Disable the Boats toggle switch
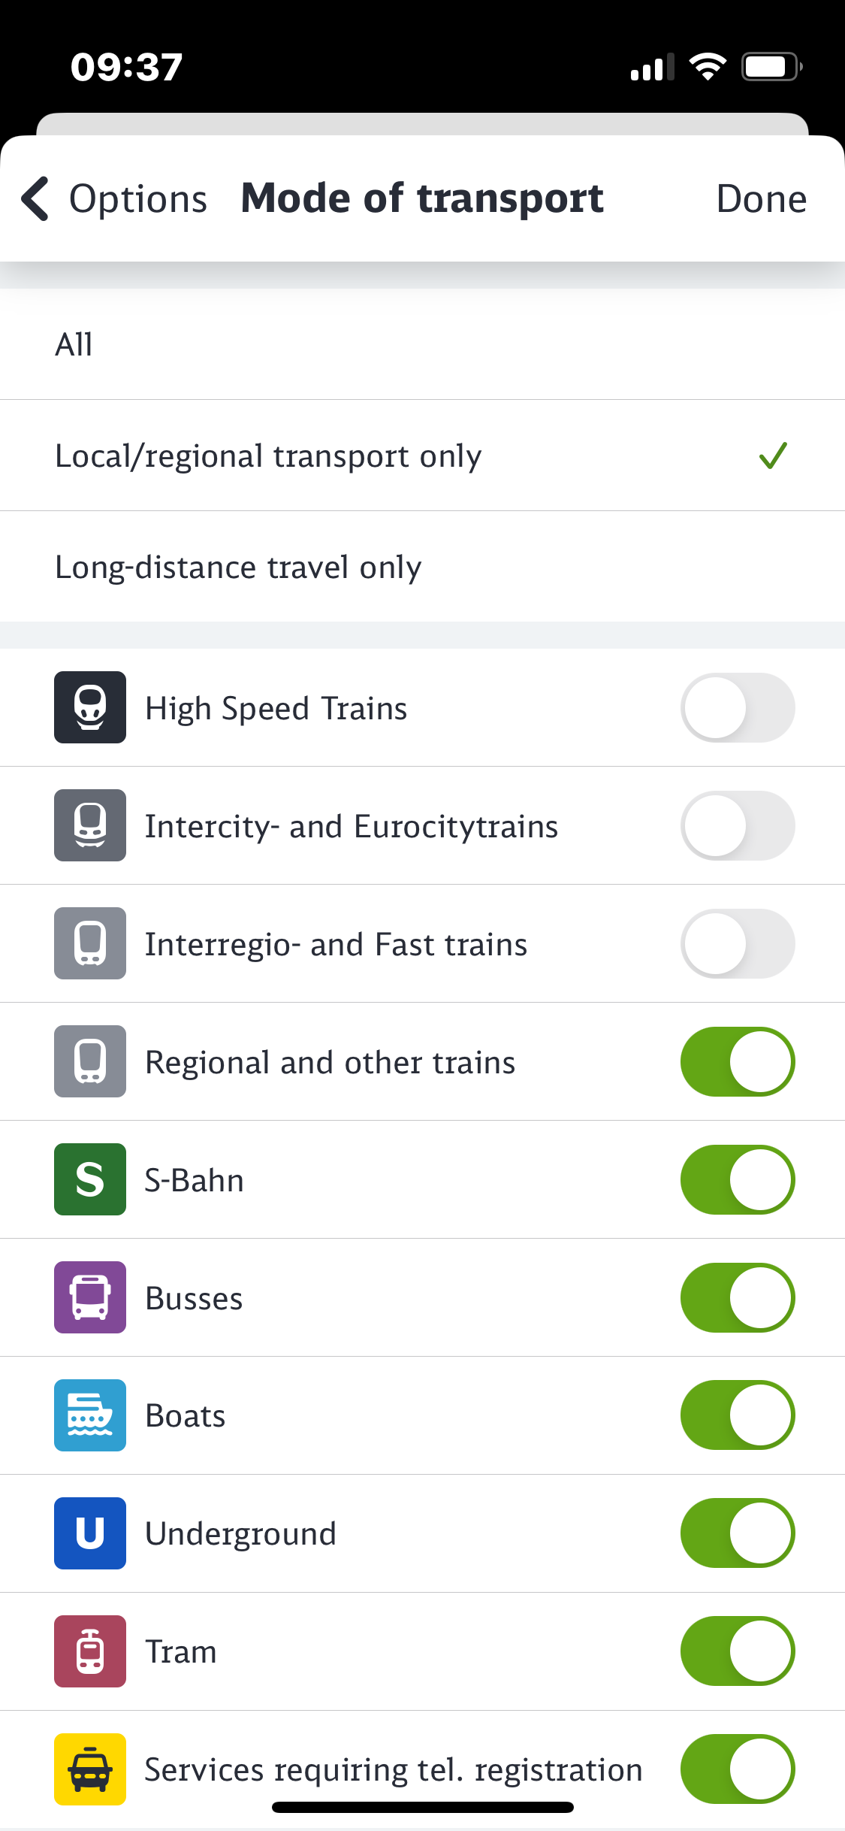Screen dimensions: 845x1831 pyautogui.click(x=738, y=1415)
